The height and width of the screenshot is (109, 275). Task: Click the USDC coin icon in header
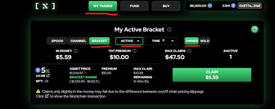point(210,6)
